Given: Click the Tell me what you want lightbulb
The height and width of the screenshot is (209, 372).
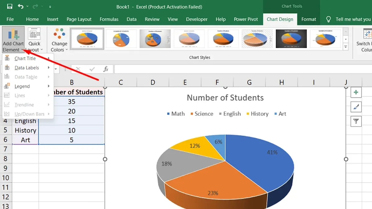Looking at the screenshot, I should point(329,19).
